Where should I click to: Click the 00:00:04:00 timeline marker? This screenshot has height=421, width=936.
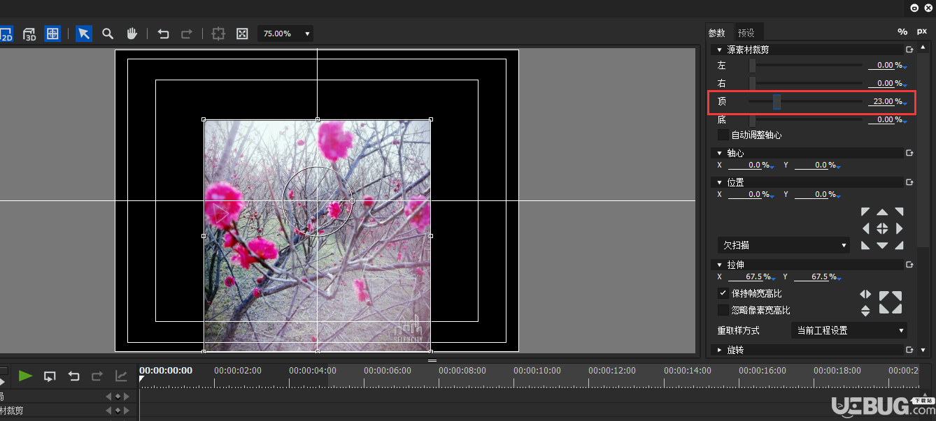pos(313,371)
